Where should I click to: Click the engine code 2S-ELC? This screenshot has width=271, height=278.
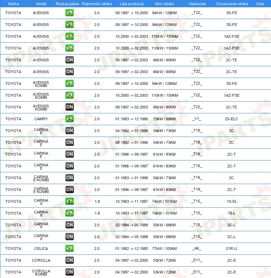click(231, 119)
